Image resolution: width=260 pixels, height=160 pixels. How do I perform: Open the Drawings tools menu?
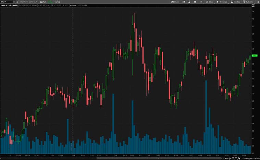click(x=222, y=2)
